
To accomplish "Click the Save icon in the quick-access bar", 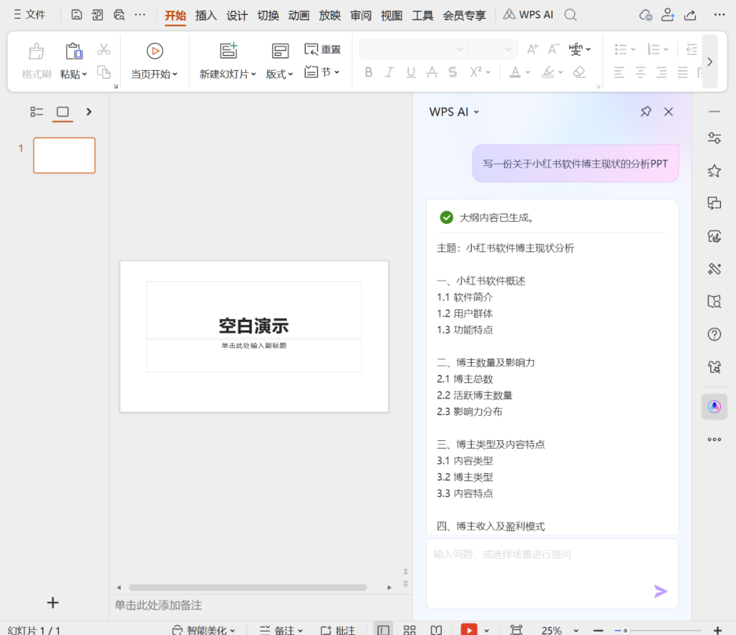I will [76, 15].
